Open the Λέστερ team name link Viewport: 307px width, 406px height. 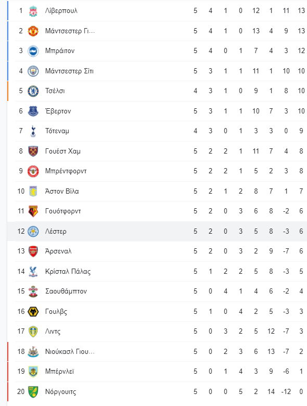(56, 231)
